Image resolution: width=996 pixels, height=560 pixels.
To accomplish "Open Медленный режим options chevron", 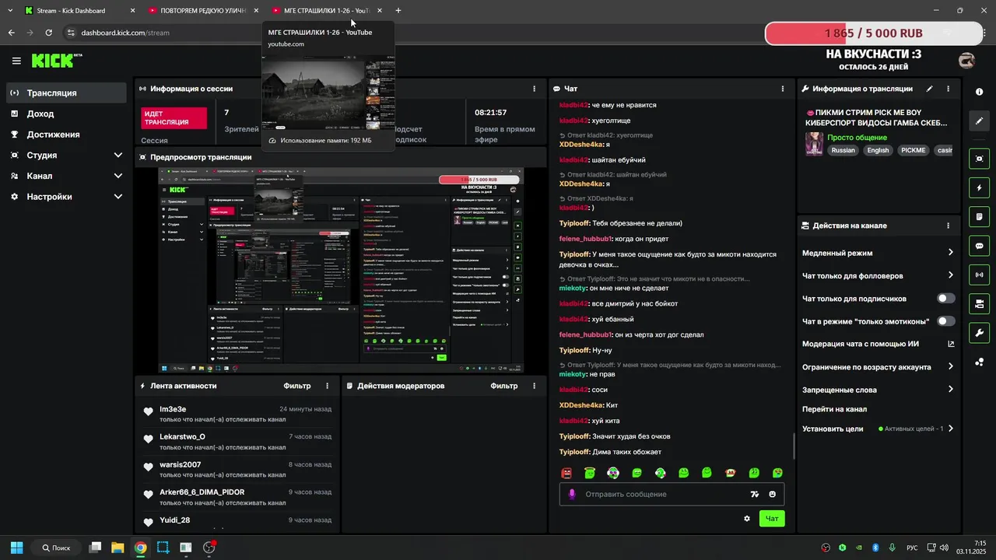I will 950,252.
